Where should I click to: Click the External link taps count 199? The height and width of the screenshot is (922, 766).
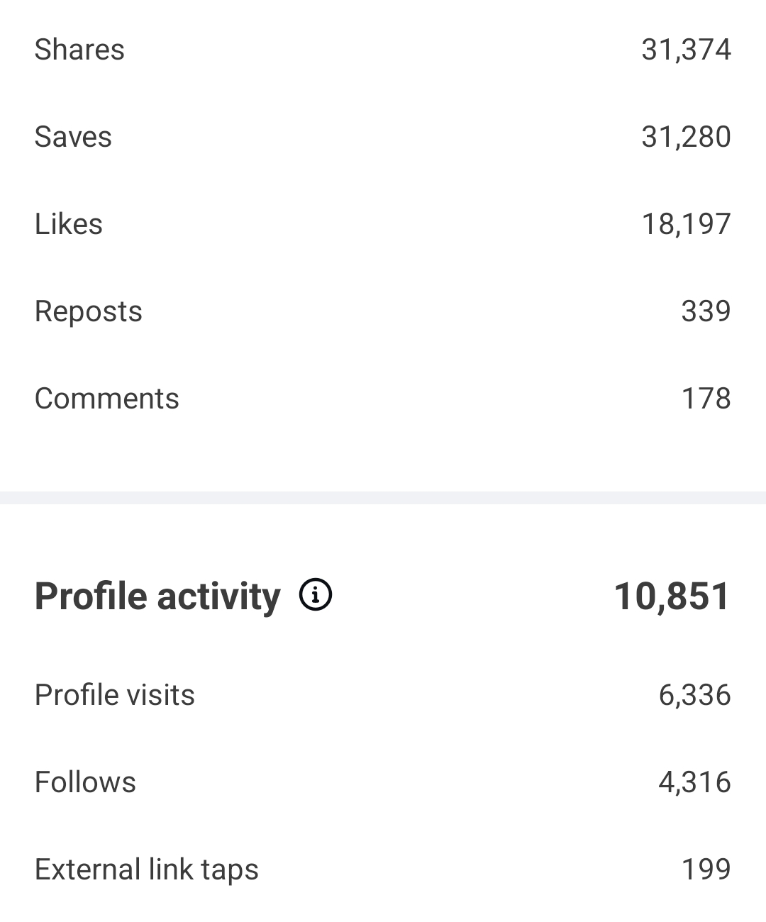click(x=706, y=870)
